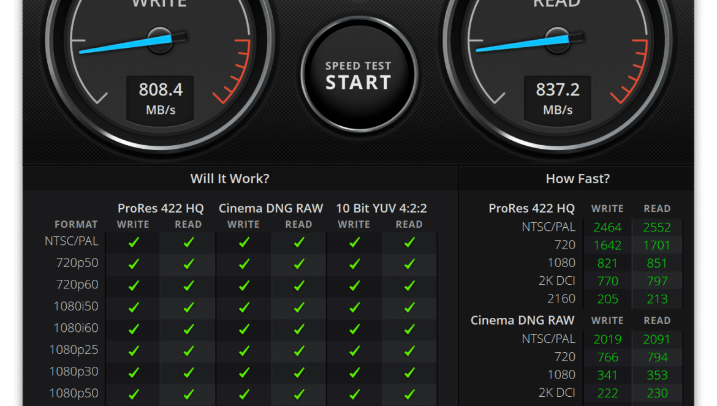
Task: Click the Cinema DNG RAW write checkmark for 1080p30
Action: pos(244,373)
